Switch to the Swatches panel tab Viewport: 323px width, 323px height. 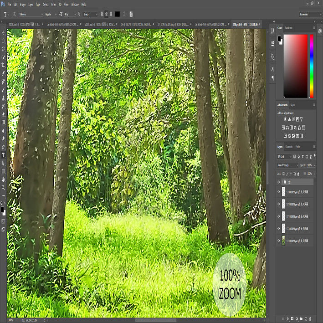point(288,28)
